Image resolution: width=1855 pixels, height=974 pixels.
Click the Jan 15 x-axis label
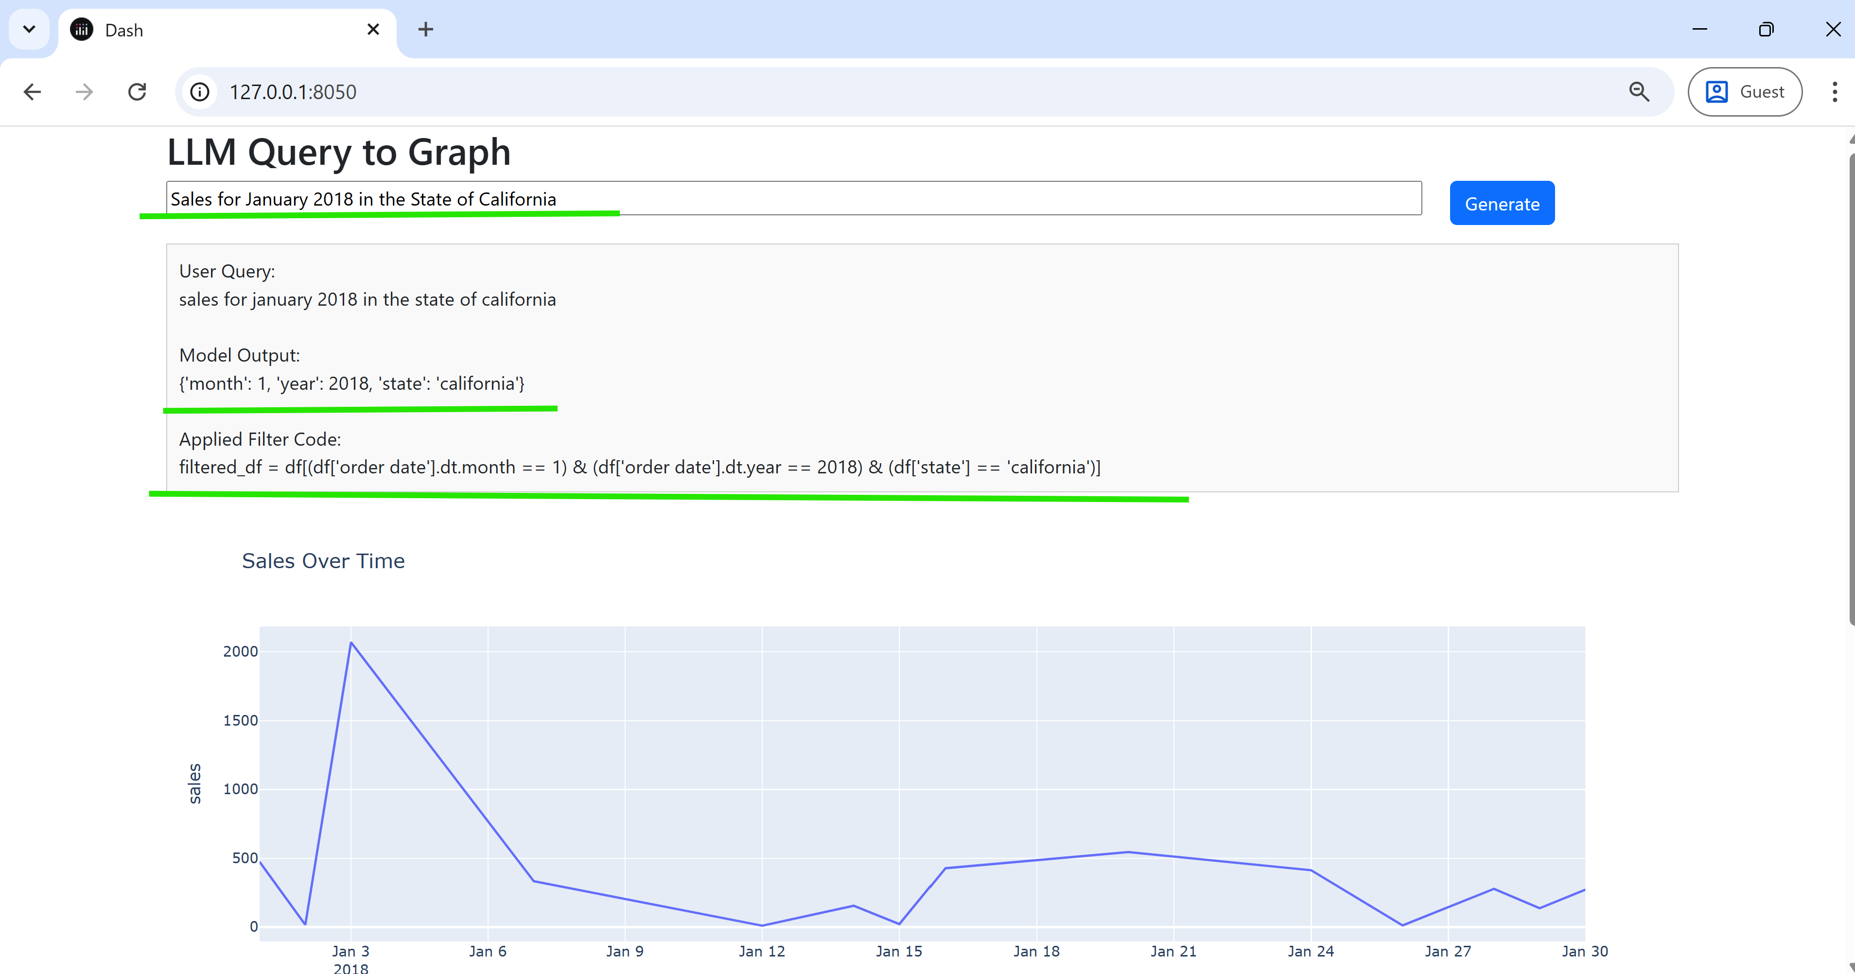click(899, 951)
